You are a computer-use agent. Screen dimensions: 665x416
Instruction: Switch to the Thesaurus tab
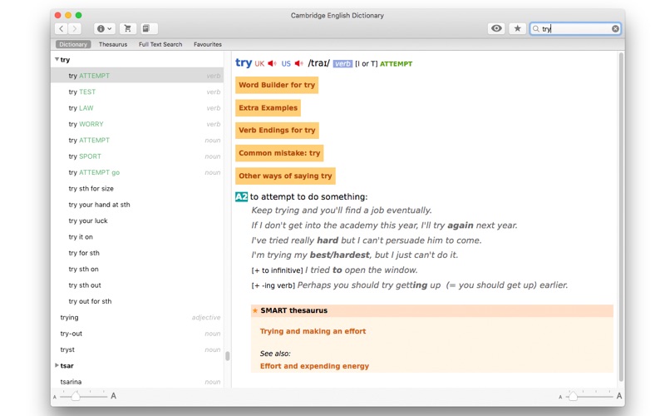113,44
